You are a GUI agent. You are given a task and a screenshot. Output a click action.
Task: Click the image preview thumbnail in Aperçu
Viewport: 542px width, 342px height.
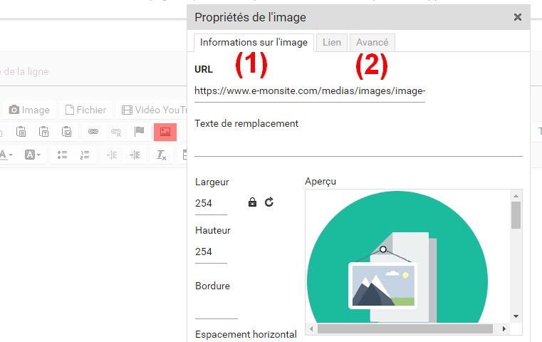(x=397, y=256)
